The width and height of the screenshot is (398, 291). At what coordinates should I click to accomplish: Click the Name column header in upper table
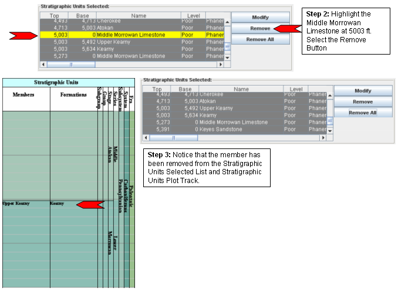(139, 15)
